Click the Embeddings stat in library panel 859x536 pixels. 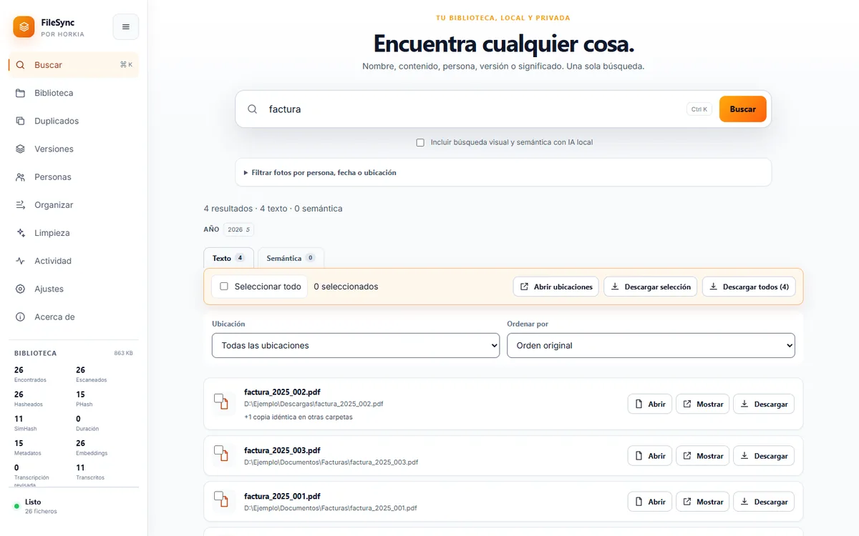(92, 447)
